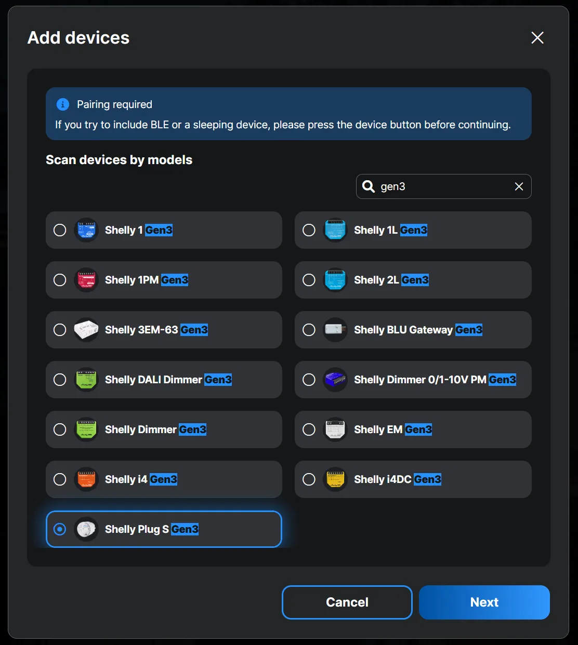578x645 pixels.
Task: Click the 'Scan devices by models' heading
Action: [x=119, y=160]
